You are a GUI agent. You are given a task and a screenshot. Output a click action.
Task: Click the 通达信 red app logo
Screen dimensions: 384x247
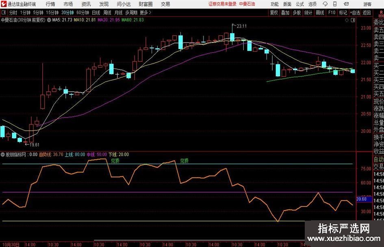4,4
